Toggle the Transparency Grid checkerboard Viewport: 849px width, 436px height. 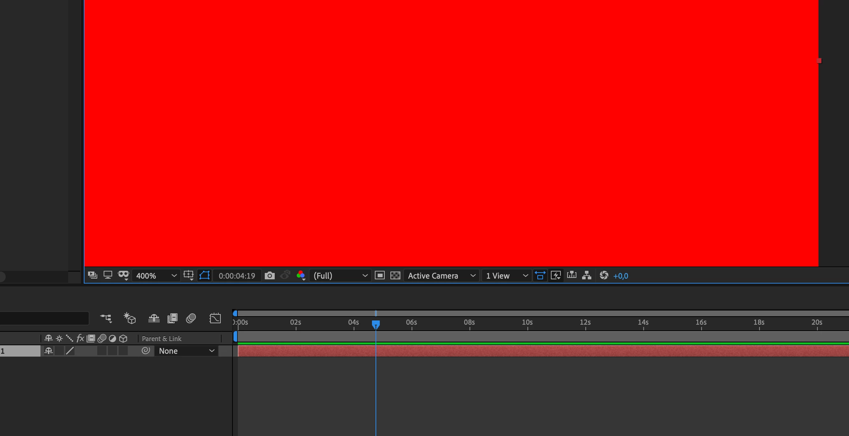(x=395, y=275)
